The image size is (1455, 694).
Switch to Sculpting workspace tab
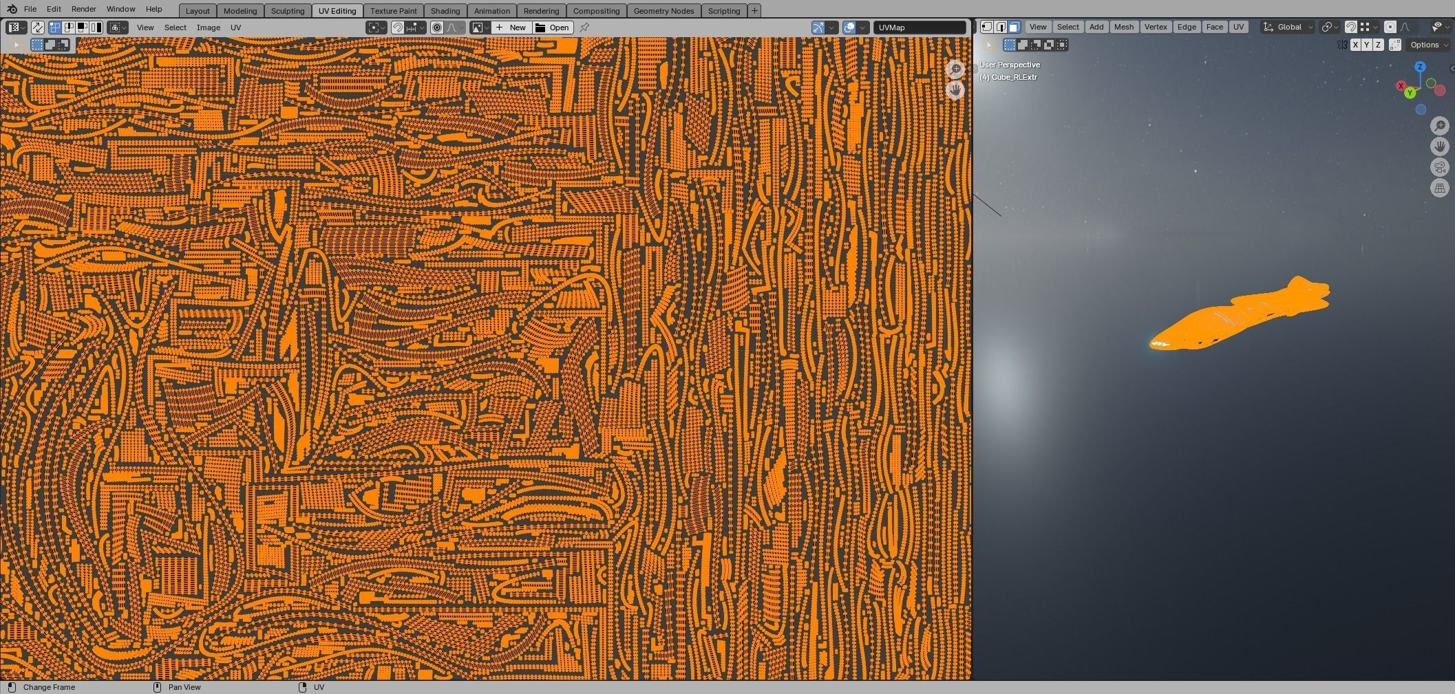click(288, 11)
